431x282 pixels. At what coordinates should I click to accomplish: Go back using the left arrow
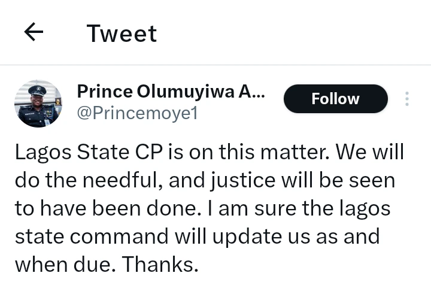34,33
